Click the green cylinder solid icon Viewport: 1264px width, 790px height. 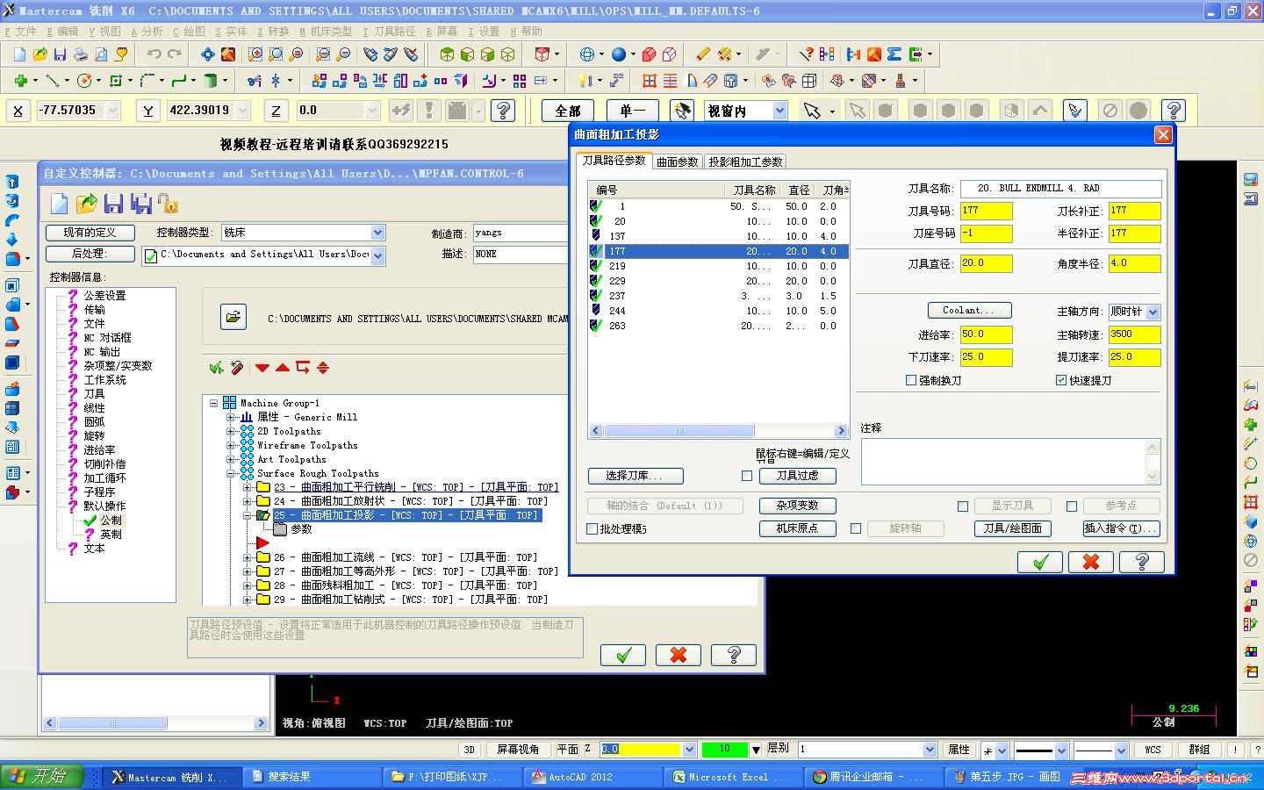click(210, 81)
